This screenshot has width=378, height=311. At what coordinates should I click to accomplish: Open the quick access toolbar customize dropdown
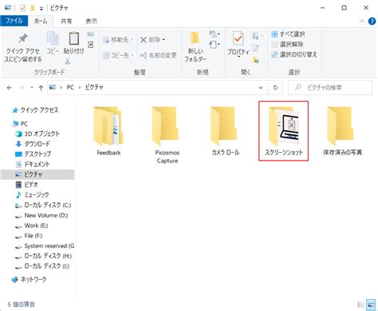[x=41, y=8]
